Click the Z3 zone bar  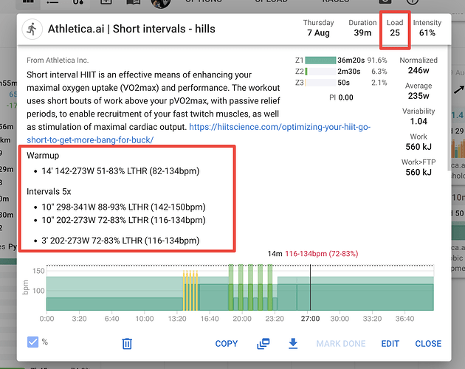[x=320, y=83]
